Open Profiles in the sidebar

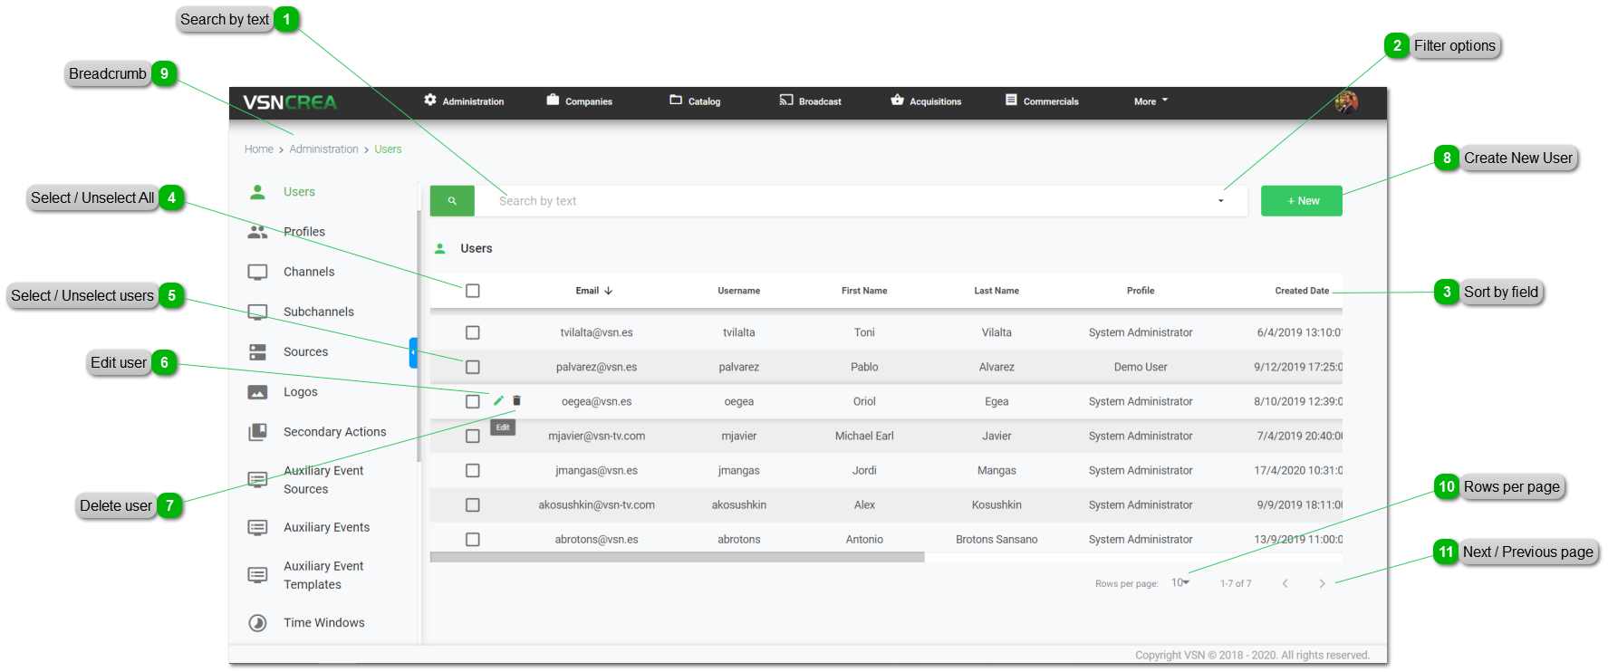(303, 232)
